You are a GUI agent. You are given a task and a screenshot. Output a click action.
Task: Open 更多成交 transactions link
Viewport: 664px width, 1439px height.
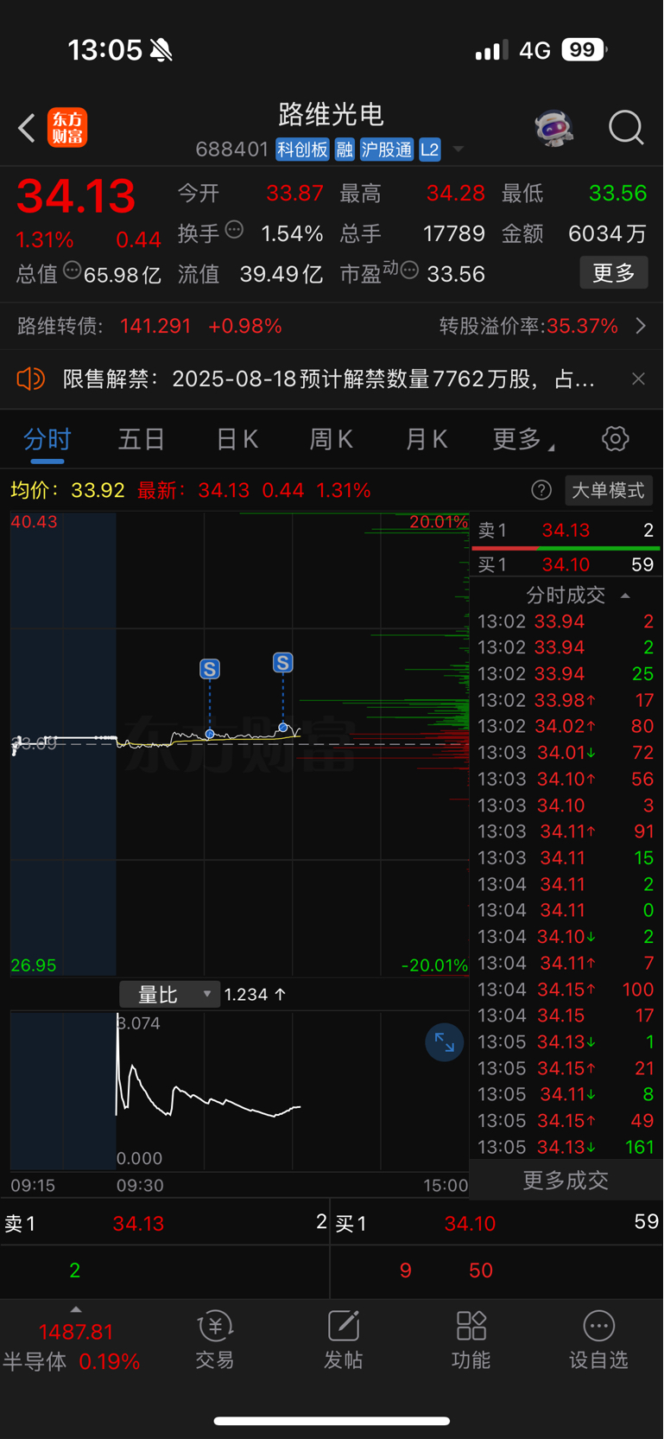tap(566, 1180)
